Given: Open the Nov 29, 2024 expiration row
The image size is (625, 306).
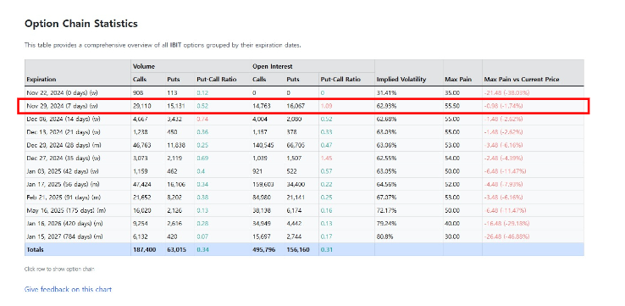Looking at the screenshot, I should point(304,106).
